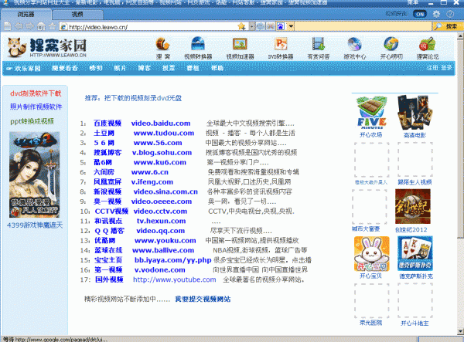Click the favorites star beside home icon
Viewport: 464px width, 342px height.
(x=52, y=26)
